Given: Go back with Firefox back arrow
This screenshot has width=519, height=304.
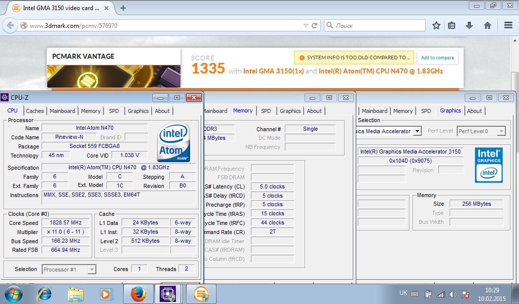Looking at the screenshot, I should click(10, 25).
